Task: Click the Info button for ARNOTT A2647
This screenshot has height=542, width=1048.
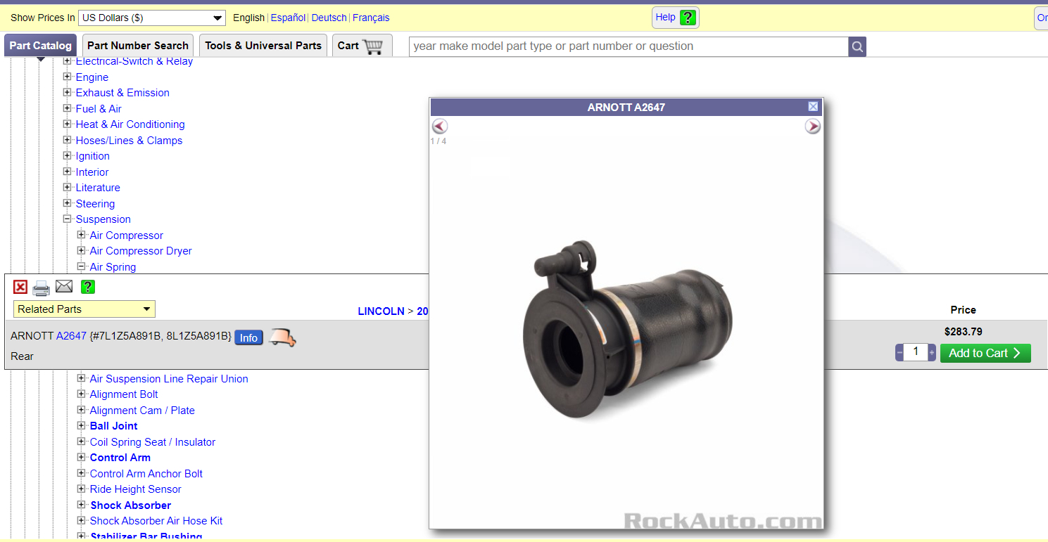Action: (248, 338)
